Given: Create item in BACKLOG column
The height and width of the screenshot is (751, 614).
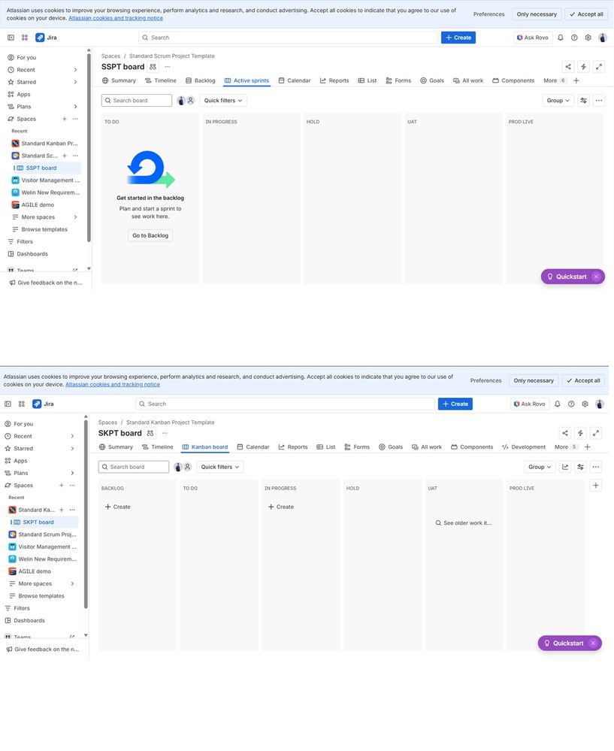Looking at the screenshot, I should 118,507.
